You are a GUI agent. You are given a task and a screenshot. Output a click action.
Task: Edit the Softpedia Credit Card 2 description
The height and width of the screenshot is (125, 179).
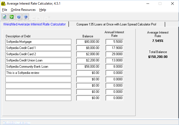[x=38, y=54]
